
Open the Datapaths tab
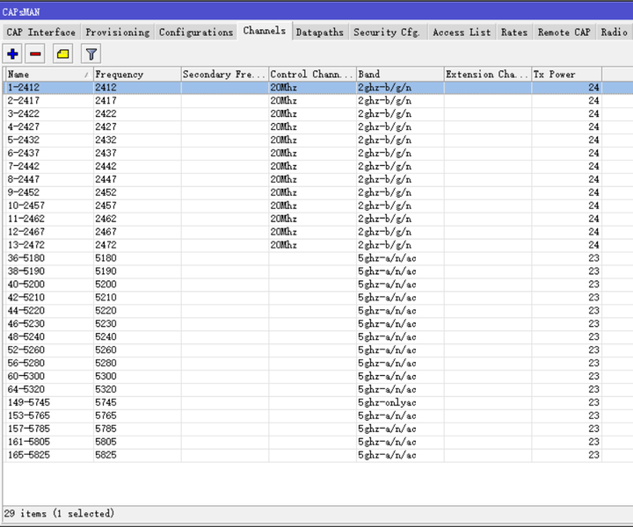click(x=319, y=32)
